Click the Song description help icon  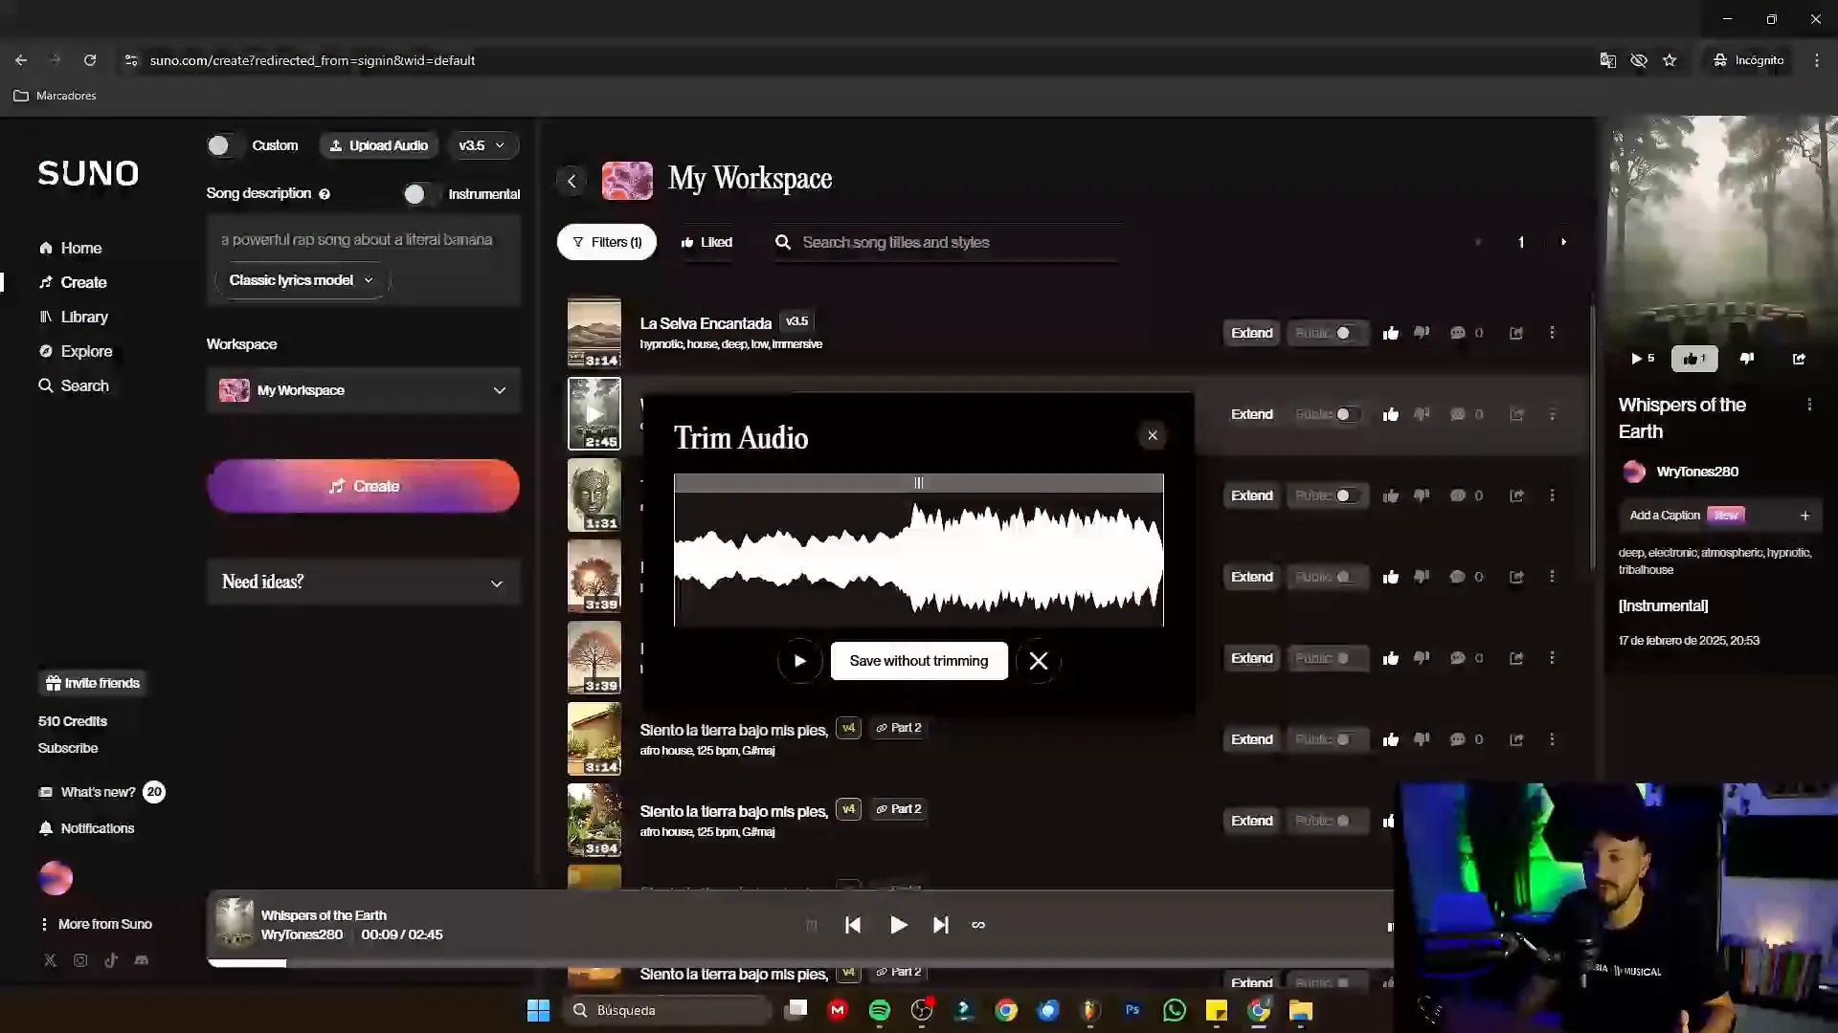tap(325, 194)
